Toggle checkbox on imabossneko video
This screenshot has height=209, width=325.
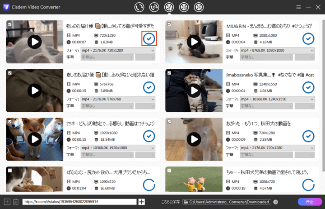coord(169,72)
